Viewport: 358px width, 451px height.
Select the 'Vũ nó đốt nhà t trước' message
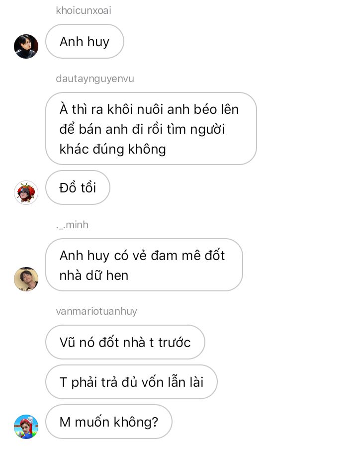(125, 342)
